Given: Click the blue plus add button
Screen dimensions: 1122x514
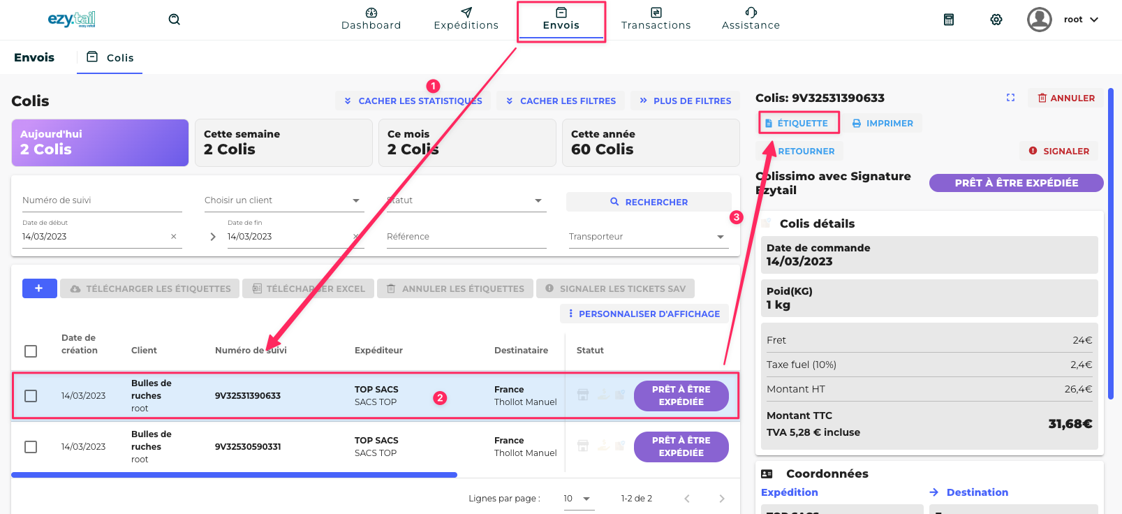Looking at the screenshot, I should click(x=40, y=288).
